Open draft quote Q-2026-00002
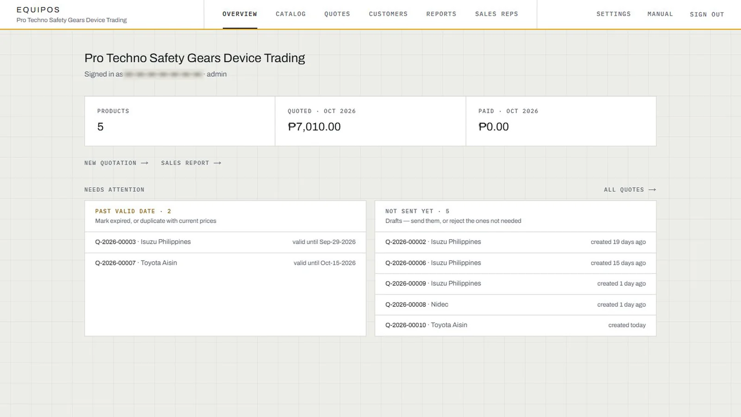741x417 pixels. click(x=515, y=242)
